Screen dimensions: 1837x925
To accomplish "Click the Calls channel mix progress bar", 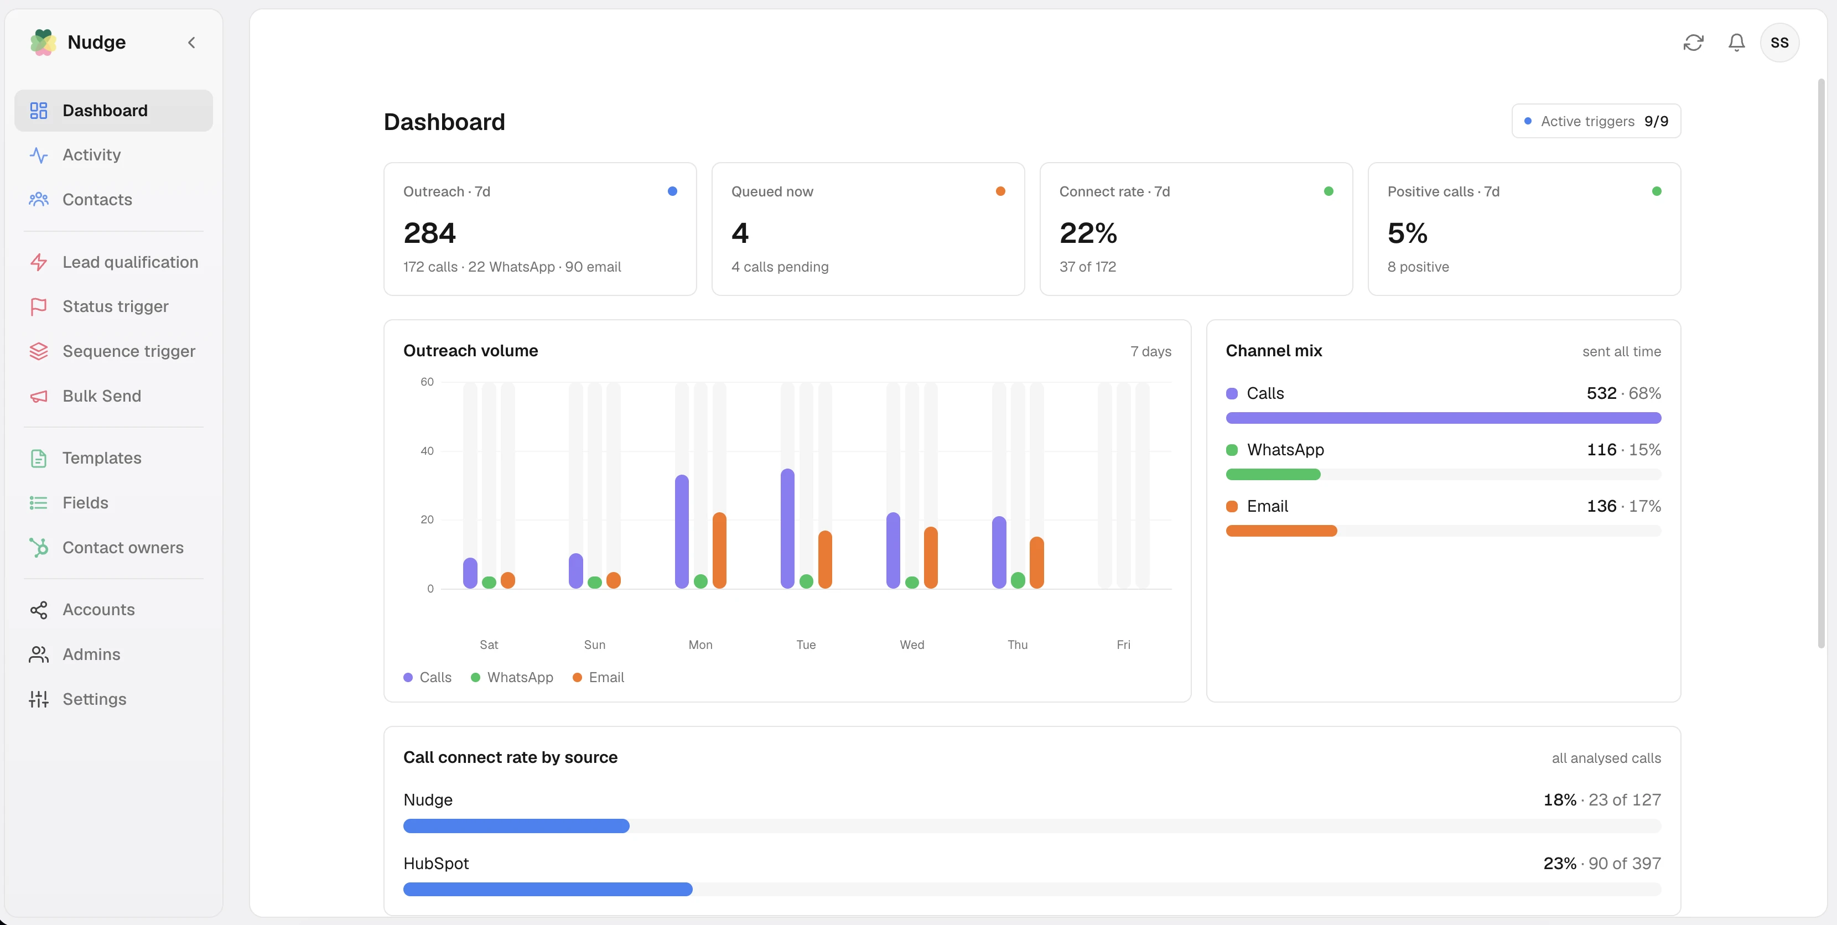I will coord(1444,418).
